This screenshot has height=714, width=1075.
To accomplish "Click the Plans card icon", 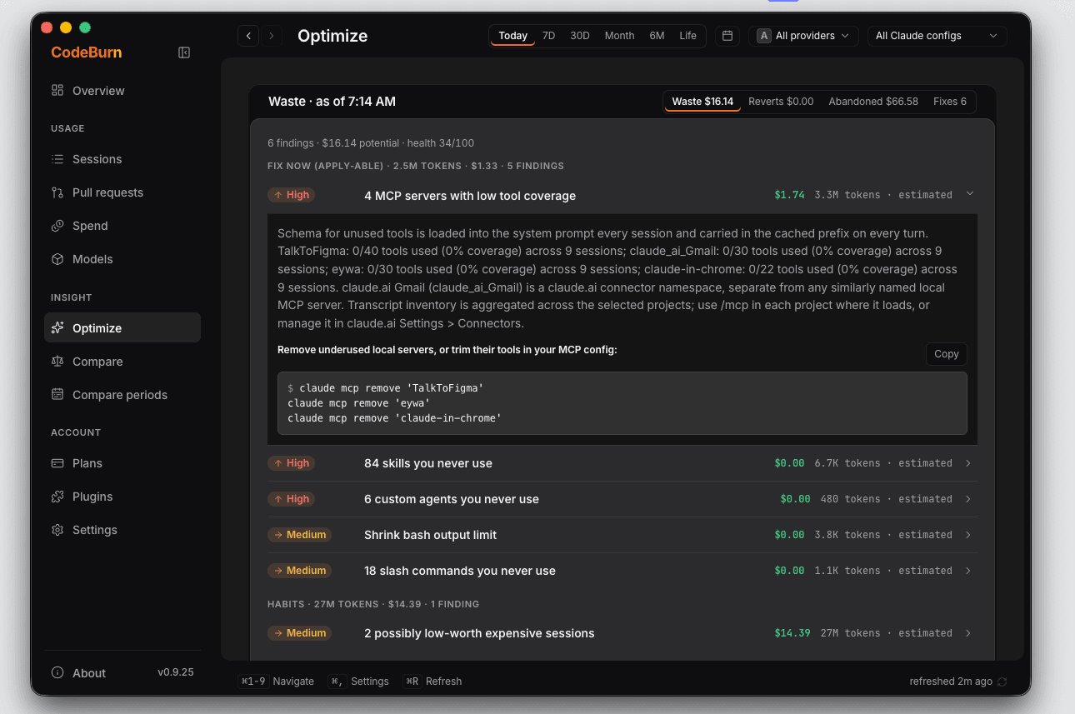I will (57, 463).
